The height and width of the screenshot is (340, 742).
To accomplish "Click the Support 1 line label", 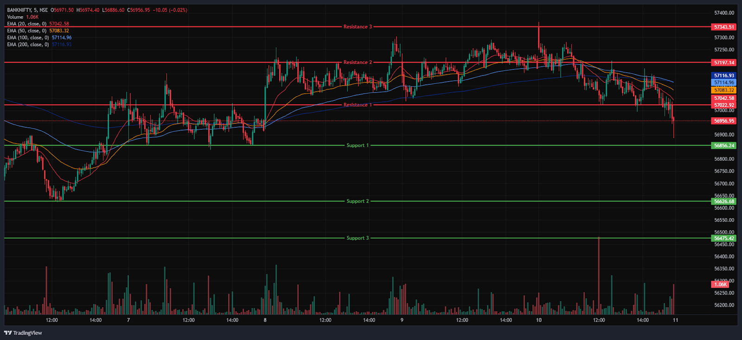I will (x=358, y=145).
